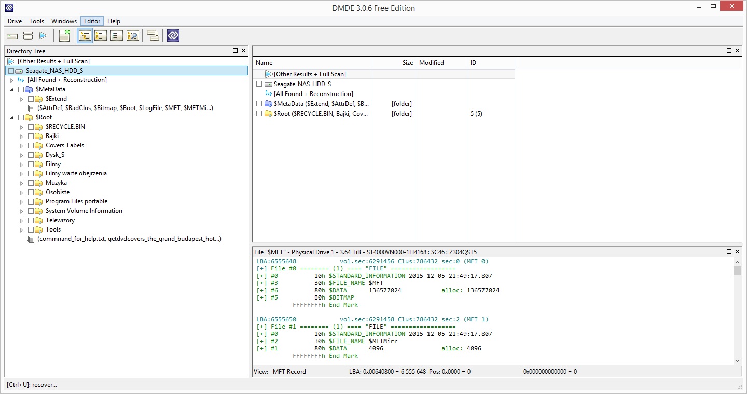Select the Tools folder in tree

point(53,229)
